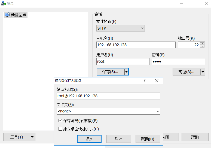The height and width of the screenshot is (148, 211).
Task: Click the 高级(A)... button
Action: 186,72
